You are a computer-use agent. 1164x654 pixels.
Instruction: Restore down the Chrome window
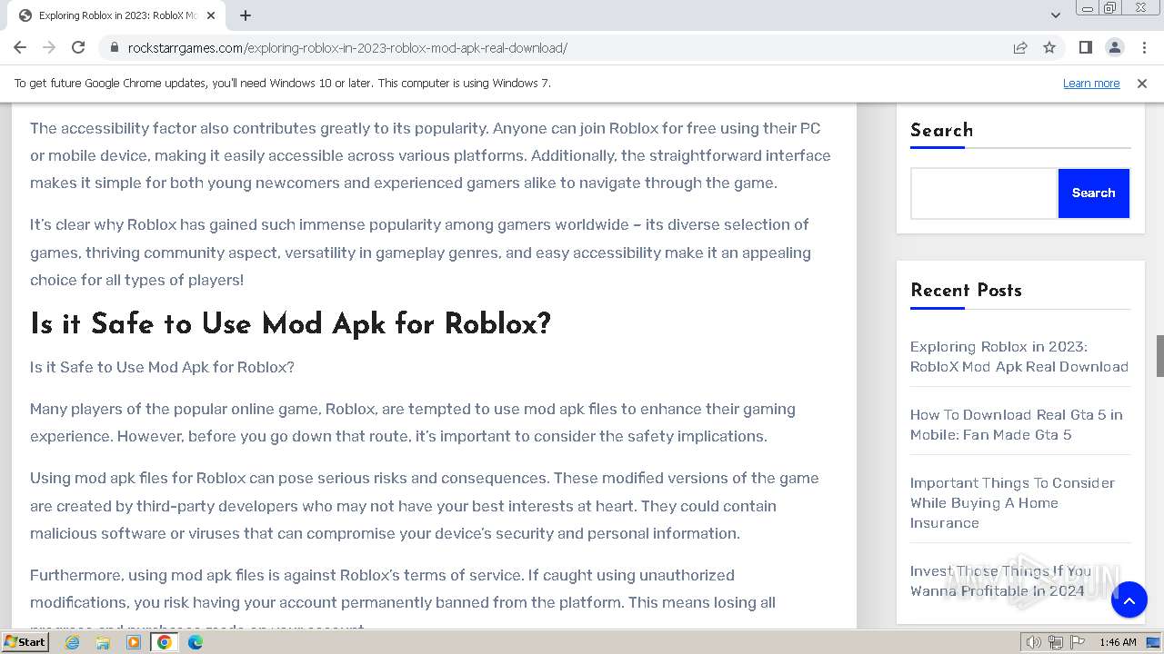pos(1109,8)
